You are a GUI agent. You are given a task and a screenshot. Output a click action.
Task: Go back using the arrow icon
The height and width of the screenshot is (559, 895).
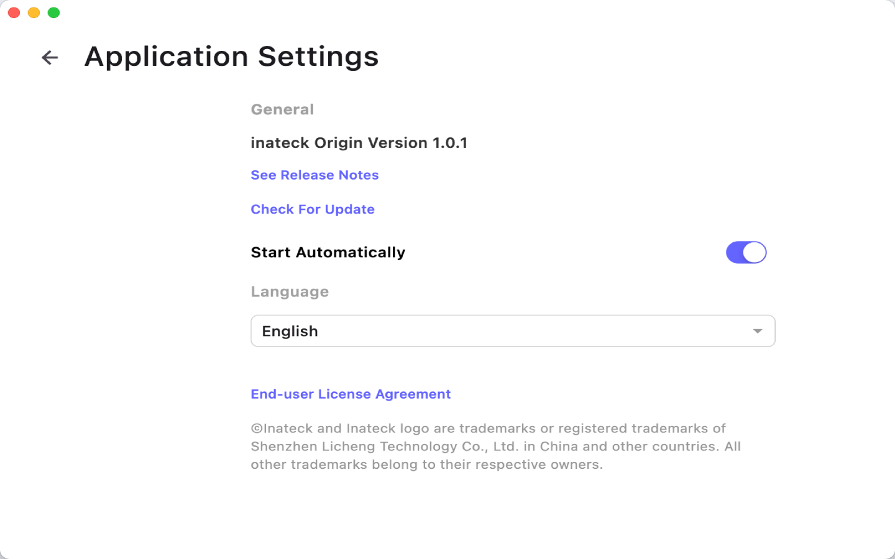click(x=50, y=58)
